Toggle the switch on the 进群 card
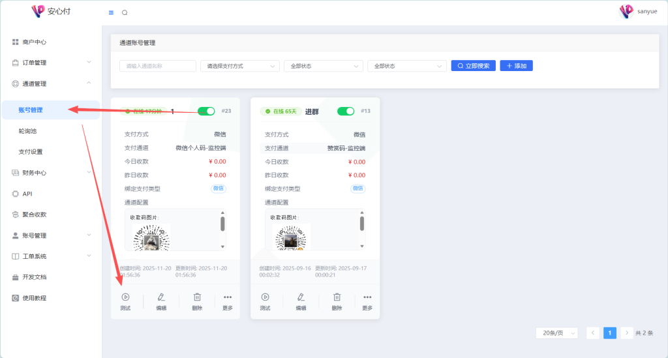 coord(346,111)
